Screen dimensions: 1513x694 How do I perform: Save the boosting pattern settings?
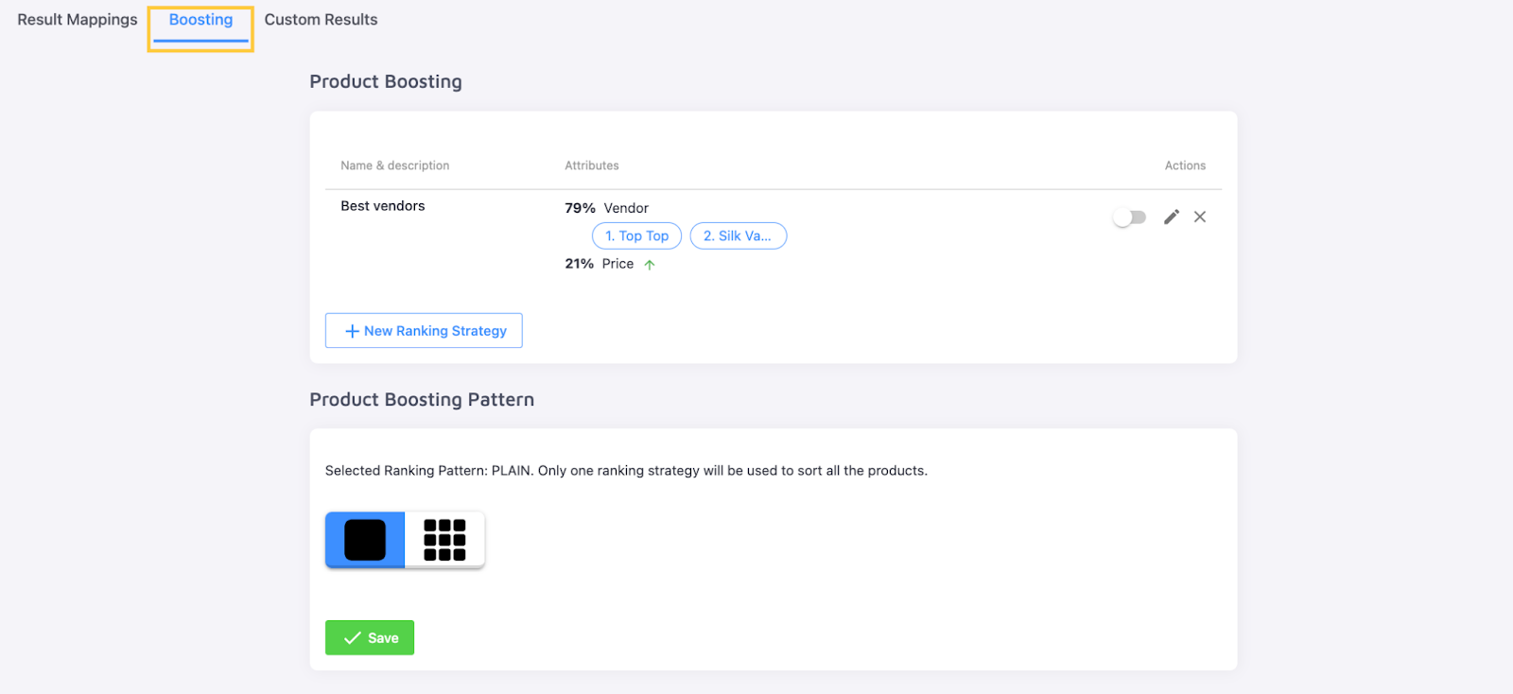pyautogui.click(x=370, y=638)
